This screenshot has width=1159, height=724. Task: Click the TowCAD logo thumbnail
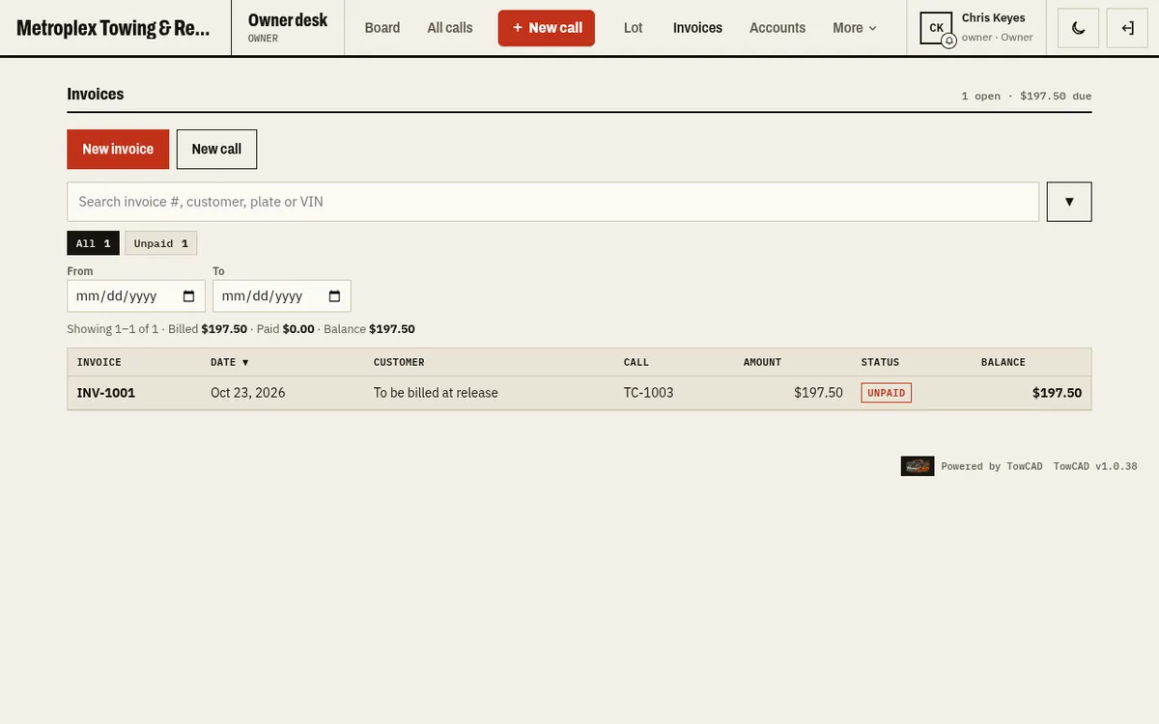[918, 466]
